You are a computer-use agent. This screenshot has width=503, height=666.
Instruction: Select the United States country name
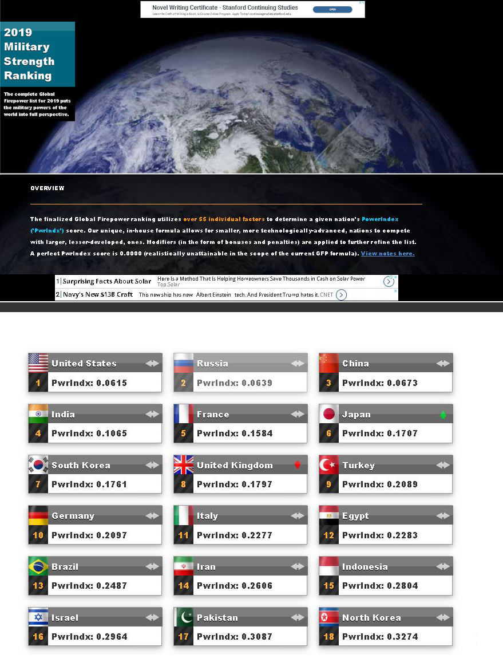click(84, 364)
